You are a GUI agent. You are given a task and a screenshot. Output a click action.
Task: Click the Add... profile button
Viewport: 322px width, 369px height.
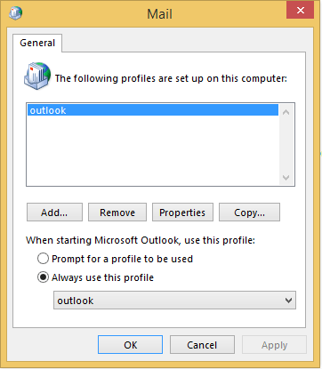54,213
